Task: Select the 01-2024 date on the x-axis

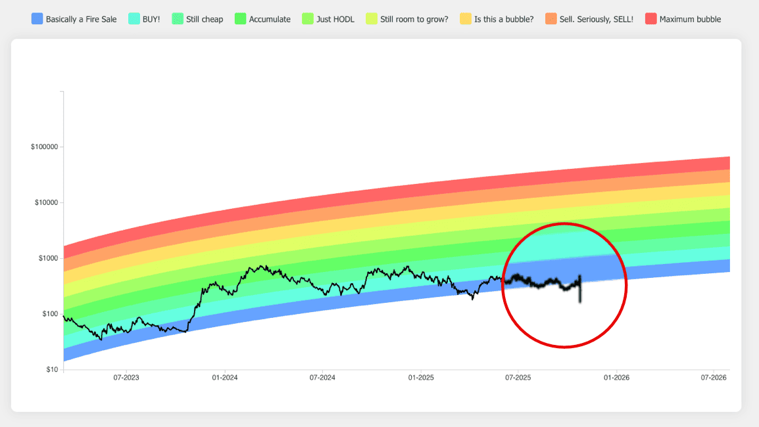Action: [224, 378]
